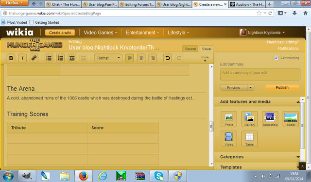Insert a link with chain icon

pos(34,58)
